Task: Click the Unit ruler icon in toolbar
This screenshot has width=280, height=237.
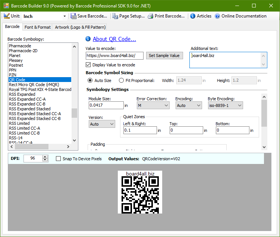Action: click(7, 16)
